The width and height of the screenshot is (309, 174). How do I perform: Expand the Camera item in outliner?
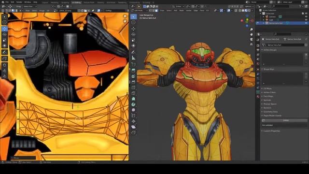point(264,17)
